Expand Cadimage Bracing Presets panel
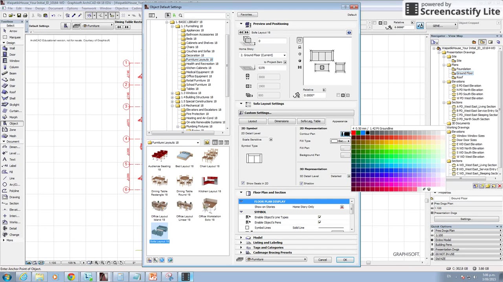This screenshot has width=503, height=282. coord(241,253)
